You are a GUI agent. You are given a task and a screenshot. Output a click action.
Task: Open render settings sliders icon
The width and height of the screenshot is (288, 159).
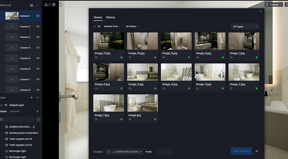[x=257, y=151]
